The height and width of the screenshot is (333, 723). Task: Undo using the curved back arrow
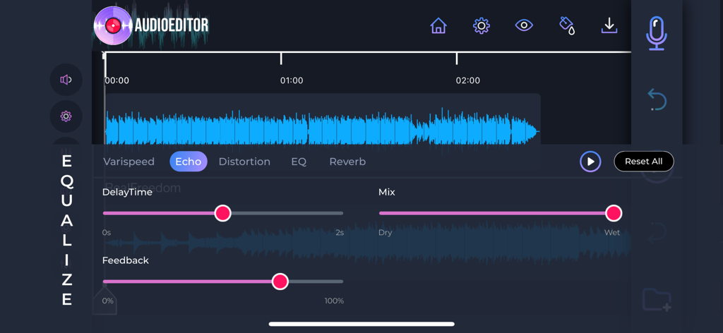pos(657,100)
